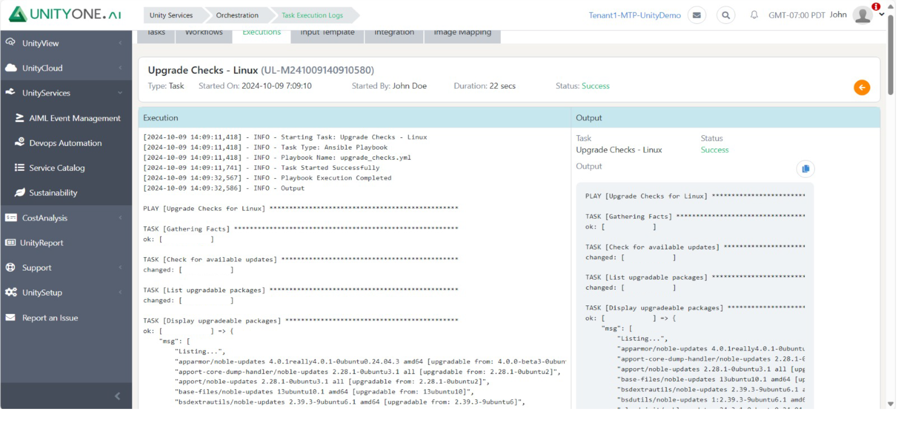
Task: Click the page scrollbar up arrow
Action: pos(891,7)
